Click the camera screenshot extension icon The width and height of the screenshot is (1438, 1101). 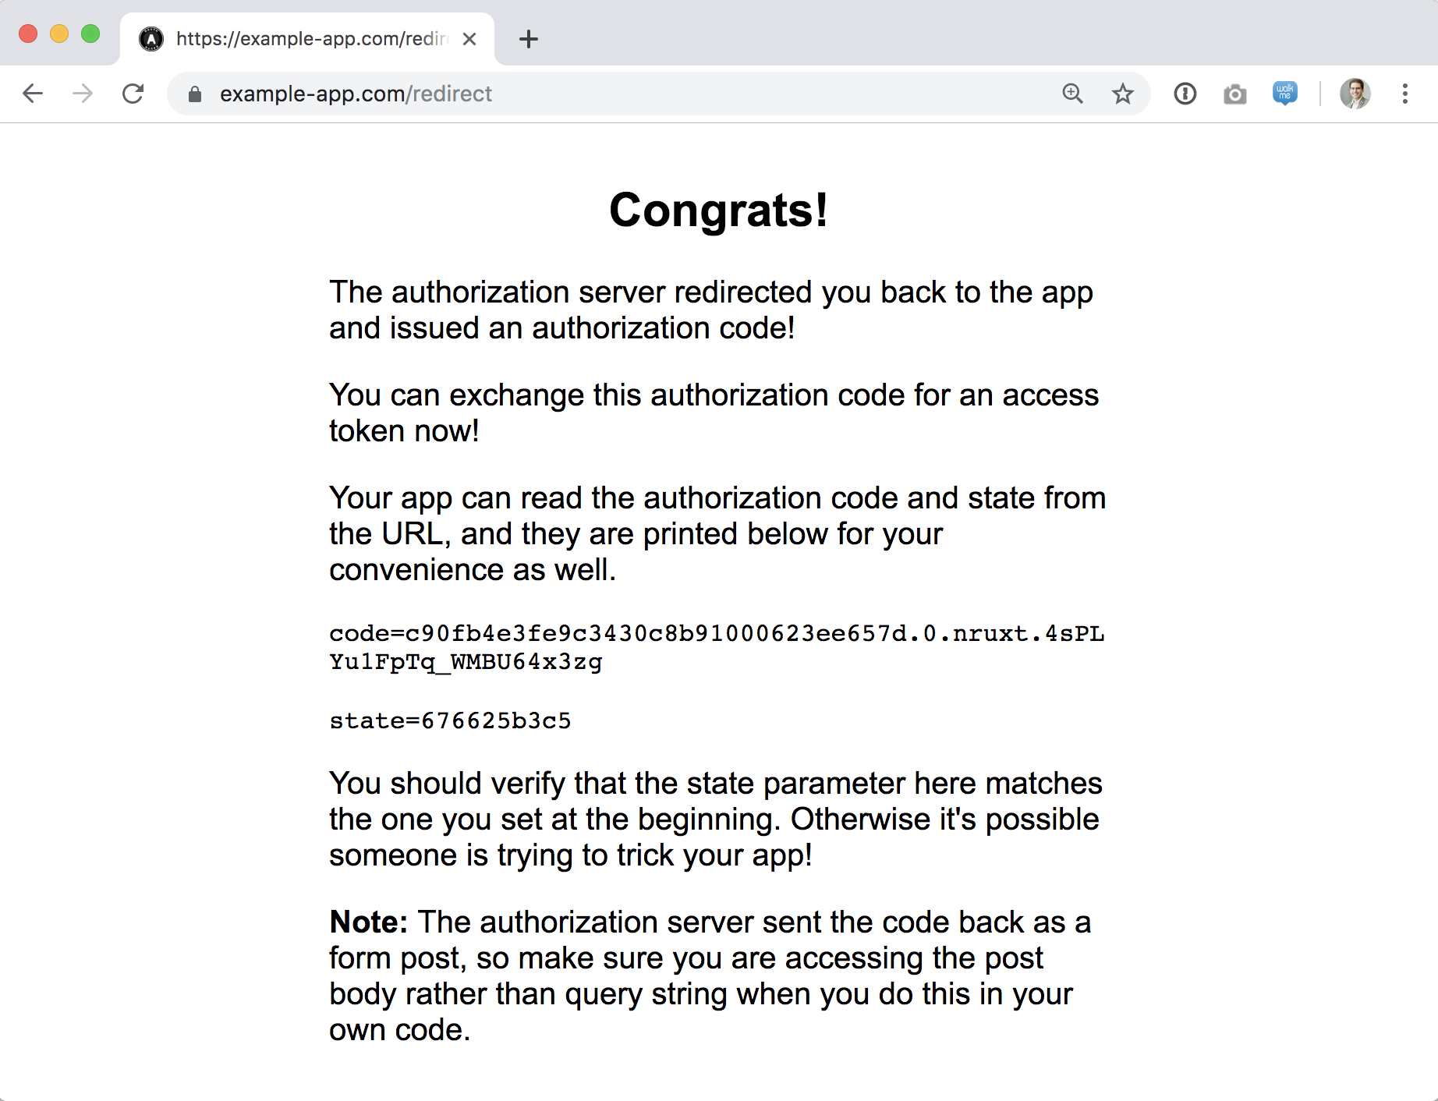click(x=1235, y=94)
